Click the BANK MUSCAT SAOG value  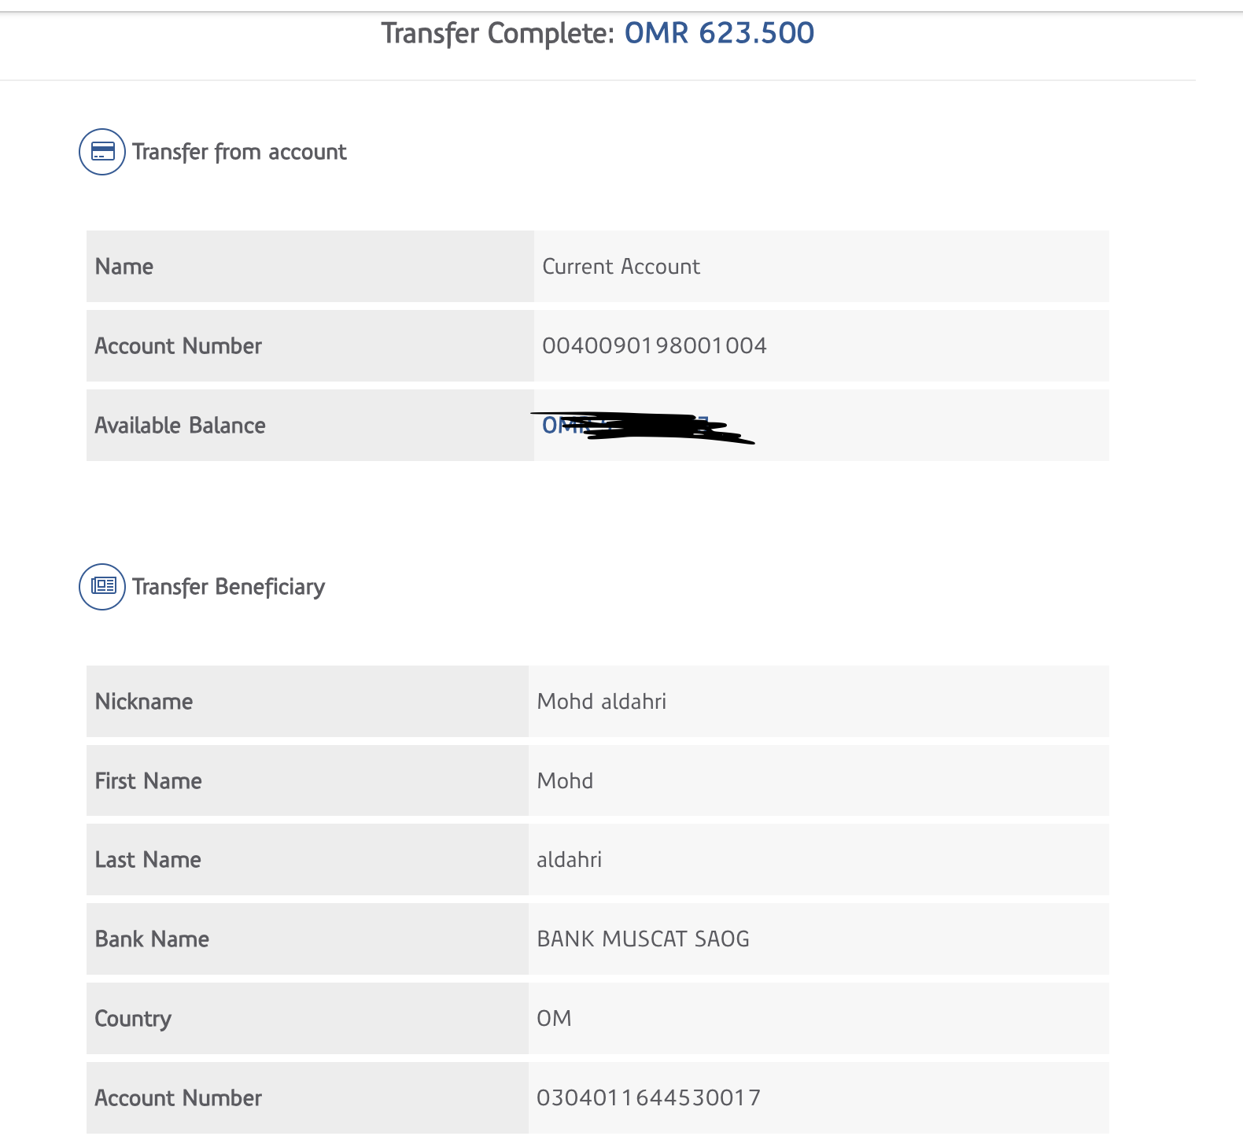(x=643, y=939)
